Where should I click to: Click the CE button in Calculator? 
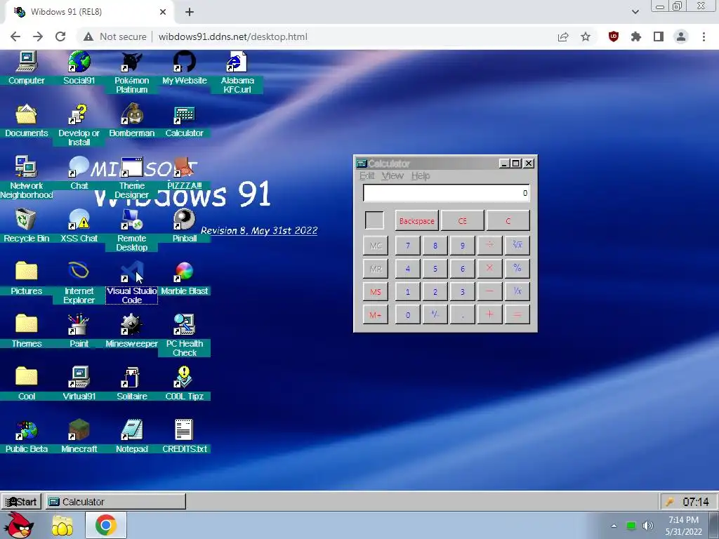pos(462,221)
